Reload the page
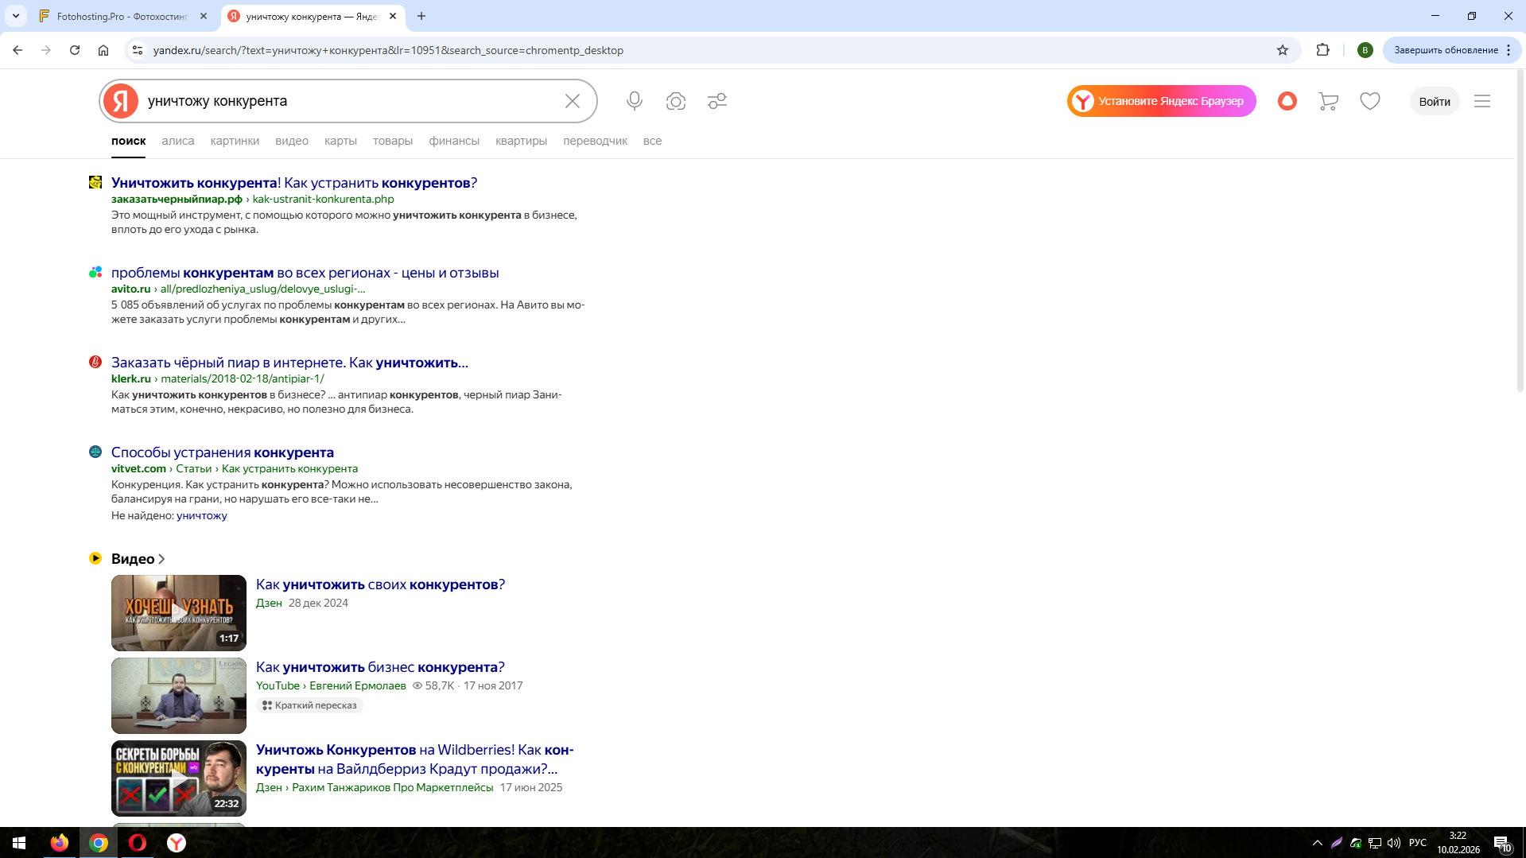The height and width of the screenshot is (858, 1526). click(75, 50)
